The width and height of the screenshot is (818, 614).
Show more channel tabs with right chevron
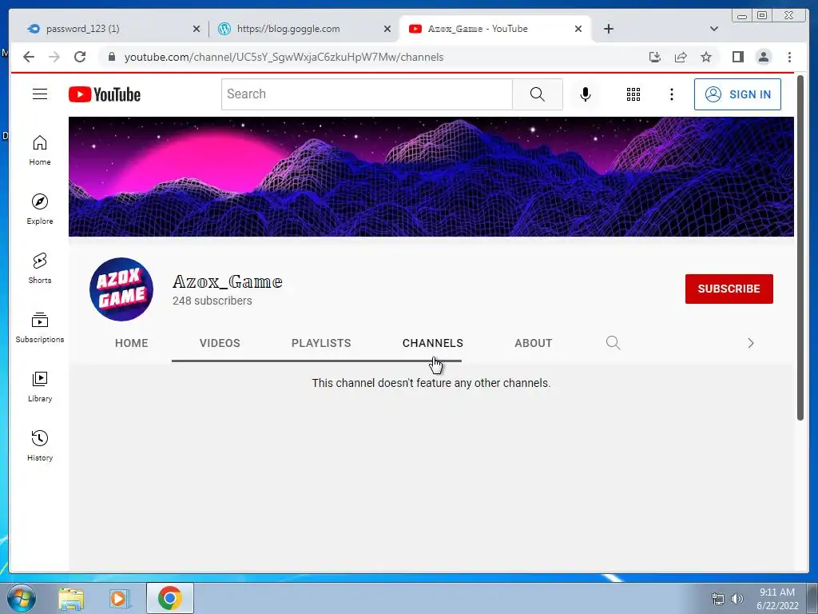pyautogui.click(x=751, y=343)
